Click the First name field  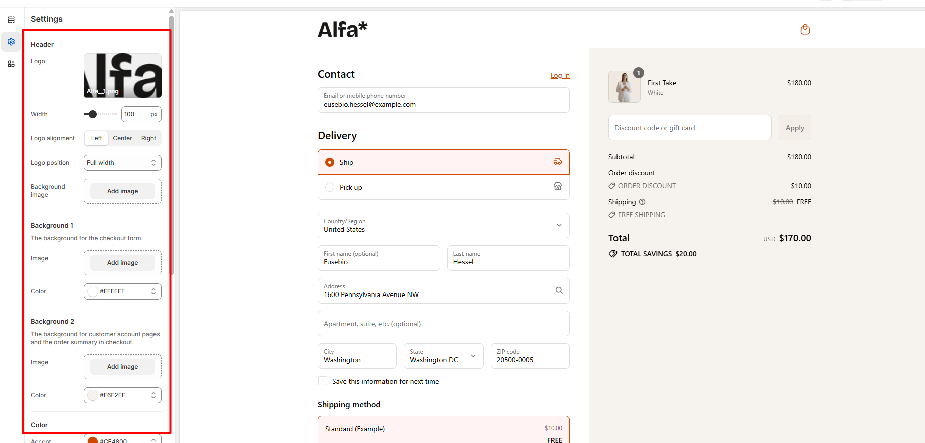[x=379, y=258]
